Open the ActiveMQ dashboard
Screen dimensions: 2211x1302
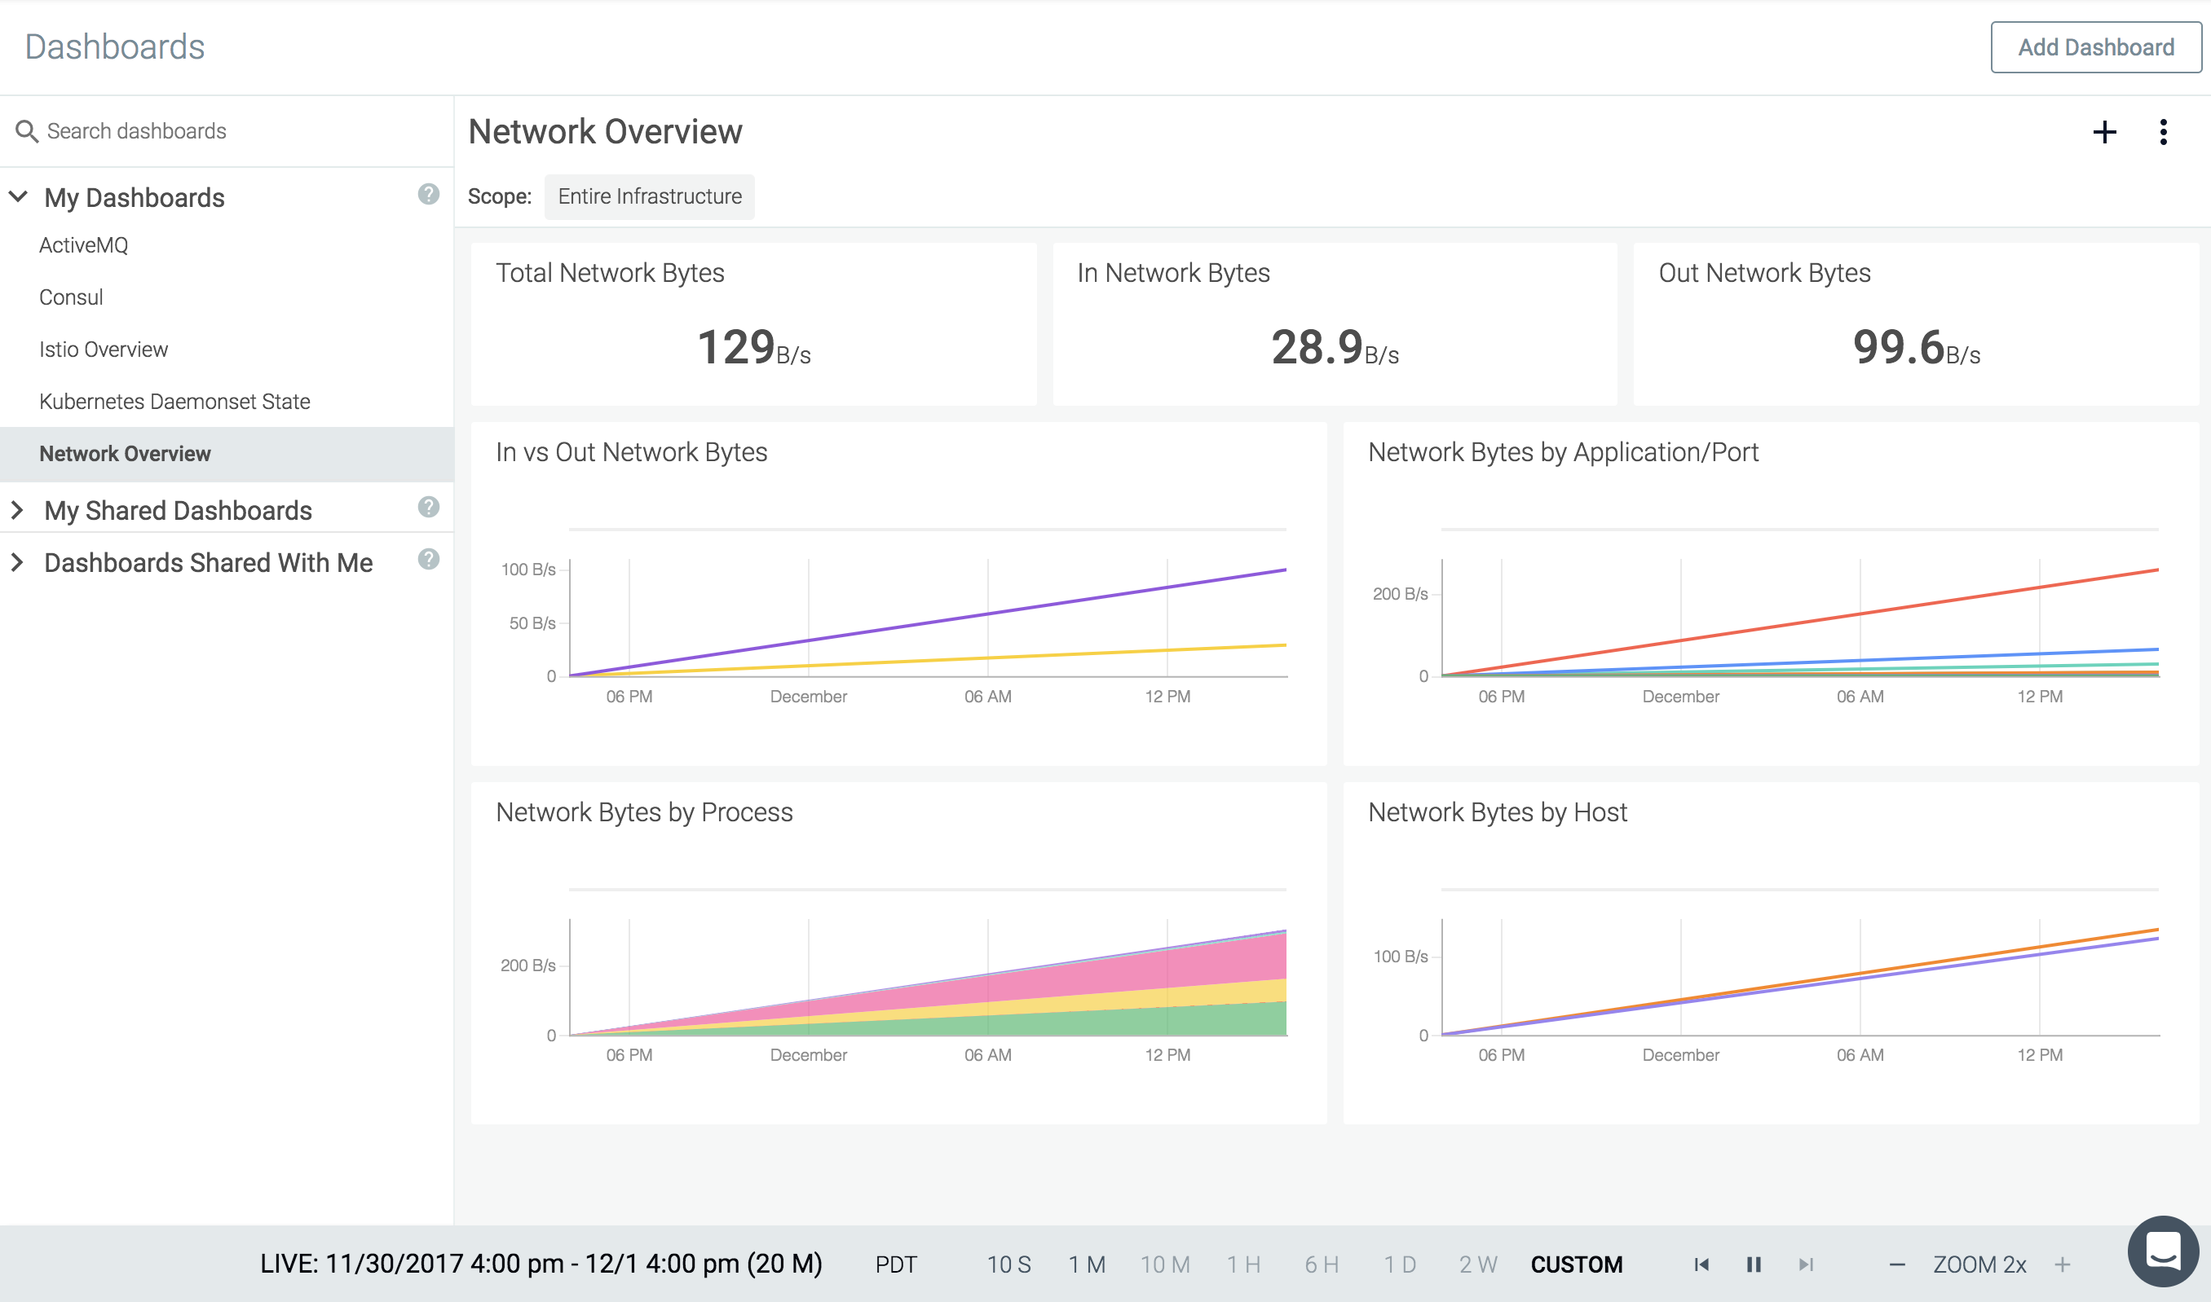point(83,246)
